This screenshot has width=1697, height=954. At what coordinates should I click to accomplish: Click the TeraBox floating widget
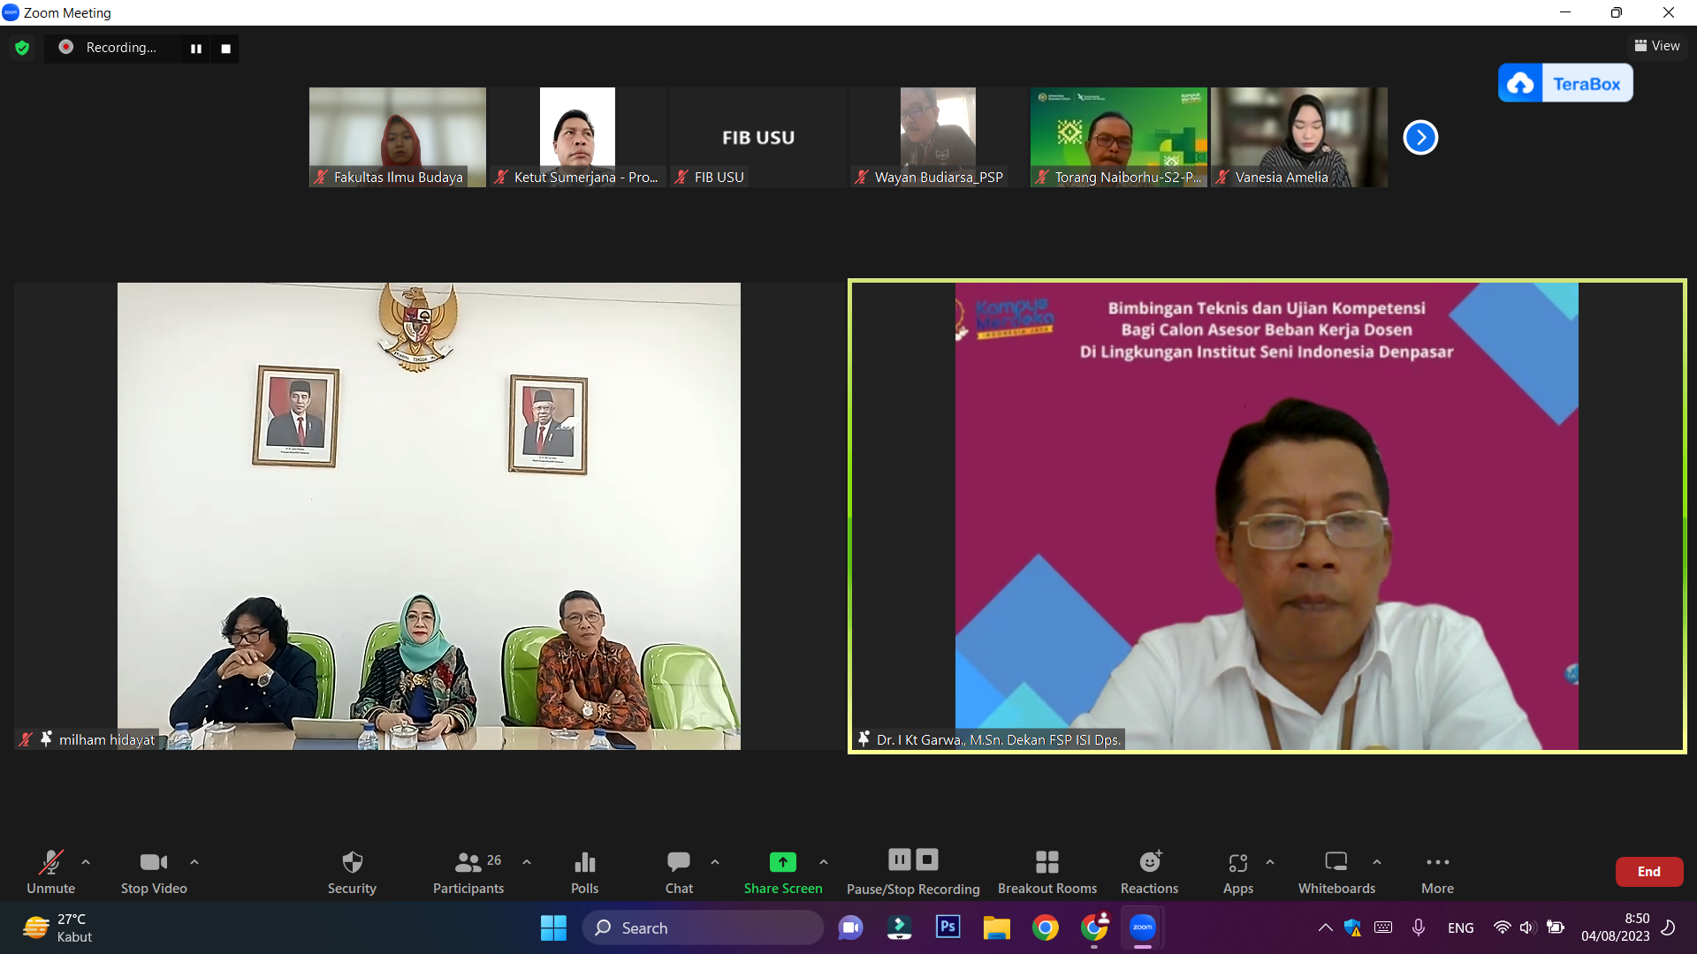pyautogui.click(x=1565, y=83)
